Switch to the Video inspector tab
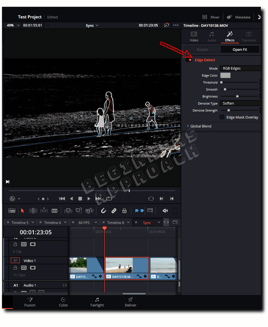Image resolution: width=268 pixels, height=327 pixels. tap(194, 37)
